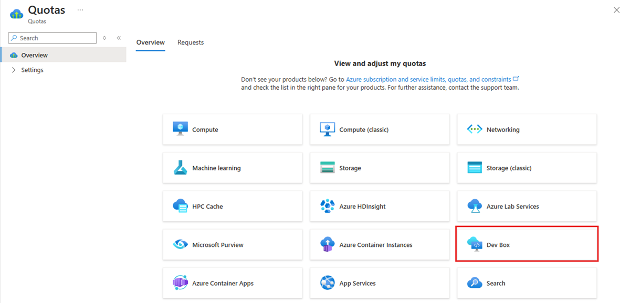Open the Dev Box tile icon

[475, 245]
